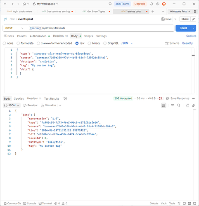
Task: Open the notifications bell icon
Action: point(152,4)
